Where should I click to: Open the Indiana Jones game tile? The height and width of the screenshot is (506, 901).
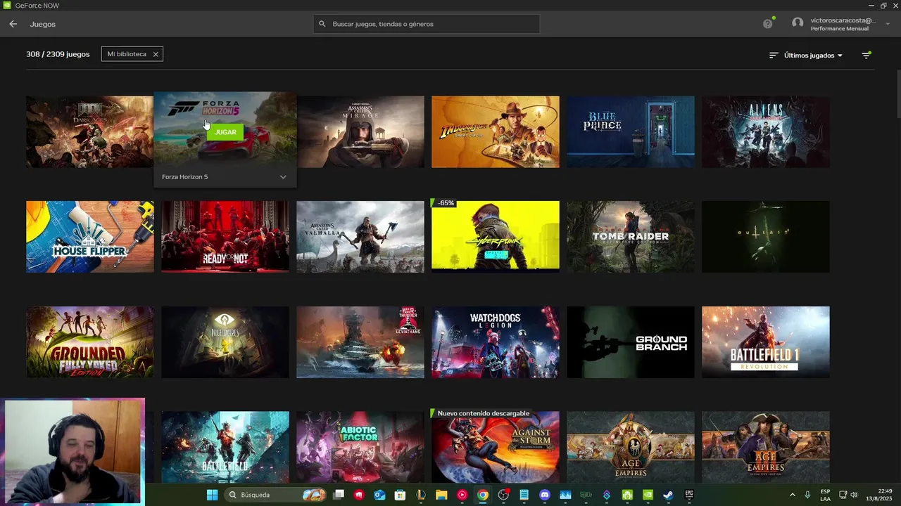[x=496, y=132]
